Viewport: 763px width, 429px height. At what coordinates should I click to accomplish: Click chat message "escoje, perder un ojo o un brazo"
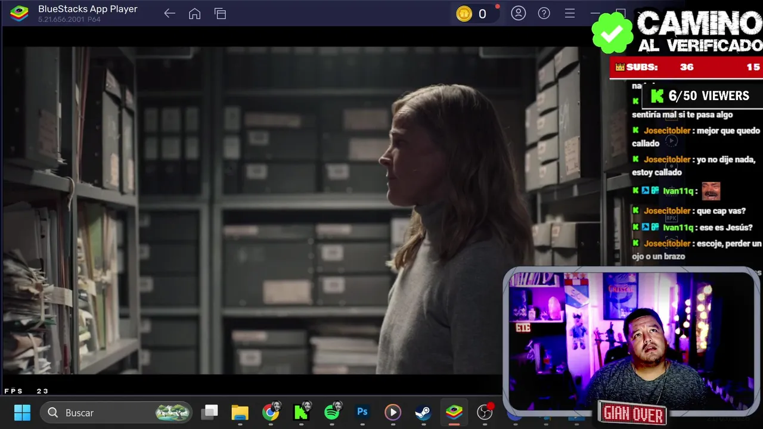(x=697, y=250)
